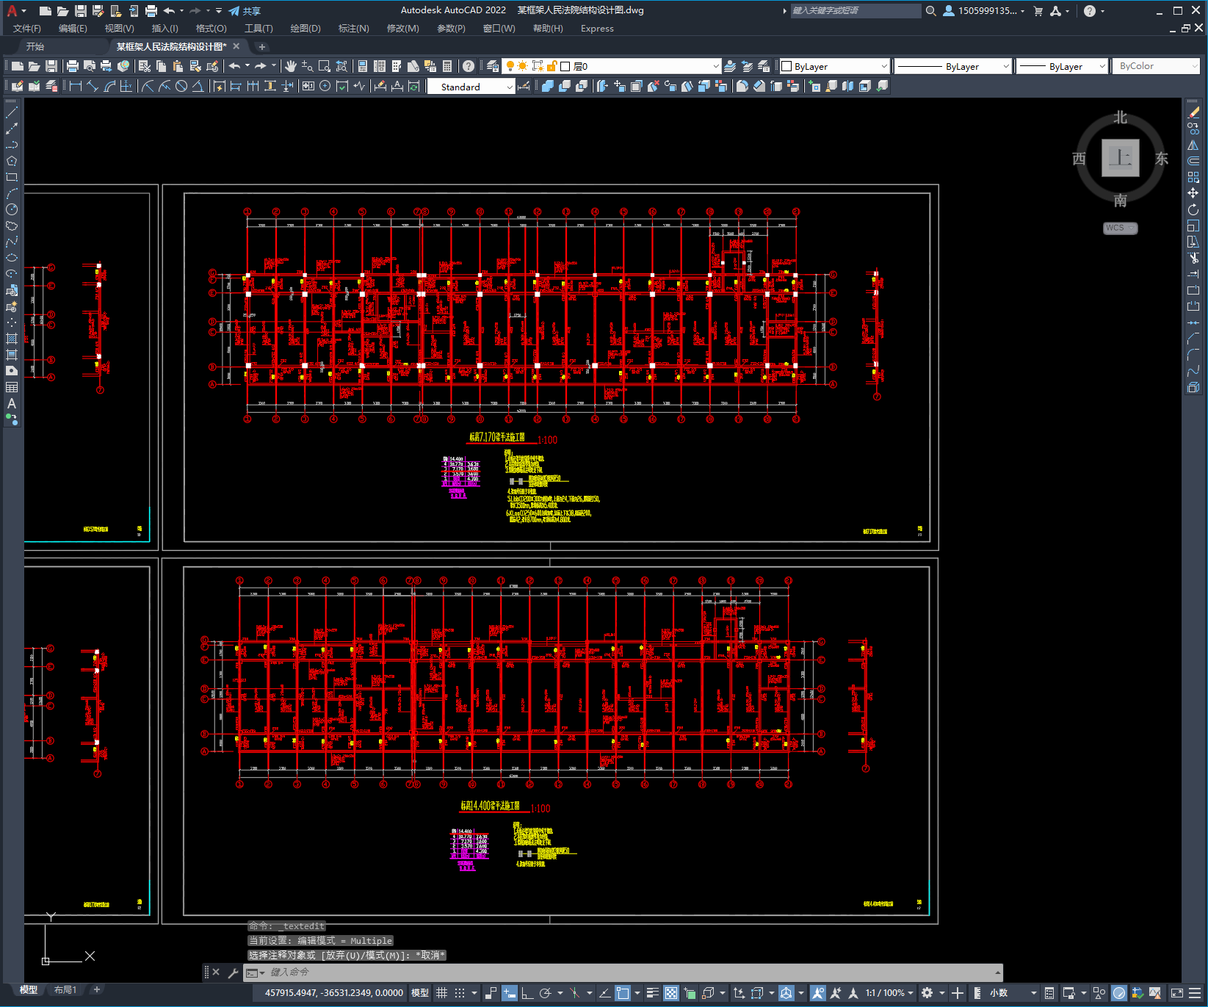Select the Rotate tool in the modify toolbar
This screenshot has height=1007, width=1208.
pyautogui.click(x=1193, y=209)
